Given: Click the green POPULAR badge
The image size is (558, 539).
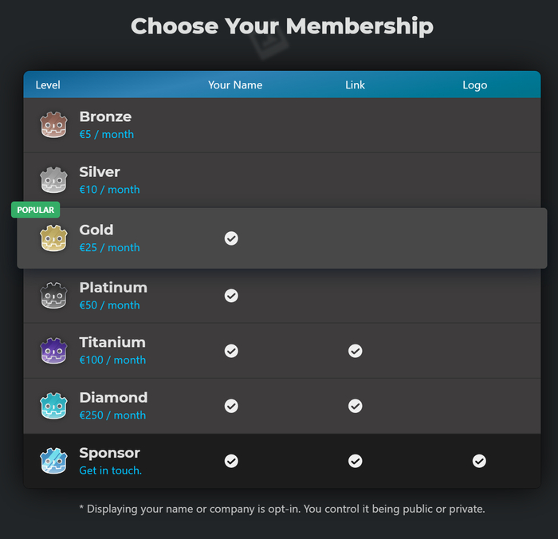Looking at the screenshot, I should pos(36,210).
